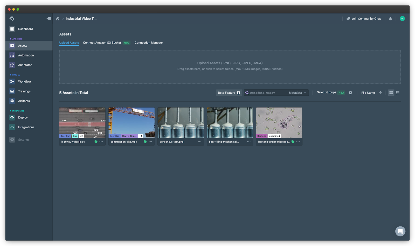
Task: Switch assets to list view
Action: 397,93
